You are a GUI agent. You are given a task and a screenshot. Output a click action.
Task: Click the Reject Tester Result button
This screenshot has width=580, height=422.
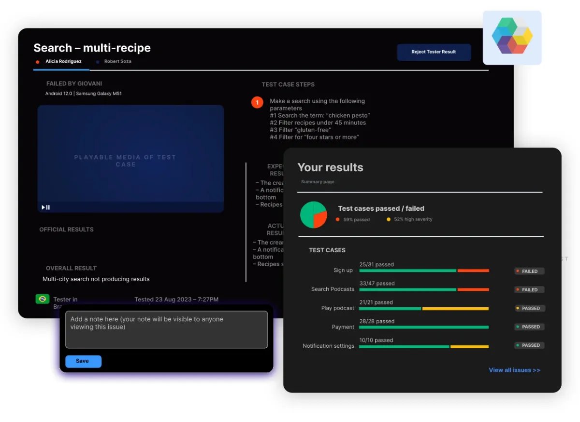click(x=434, y=52)
